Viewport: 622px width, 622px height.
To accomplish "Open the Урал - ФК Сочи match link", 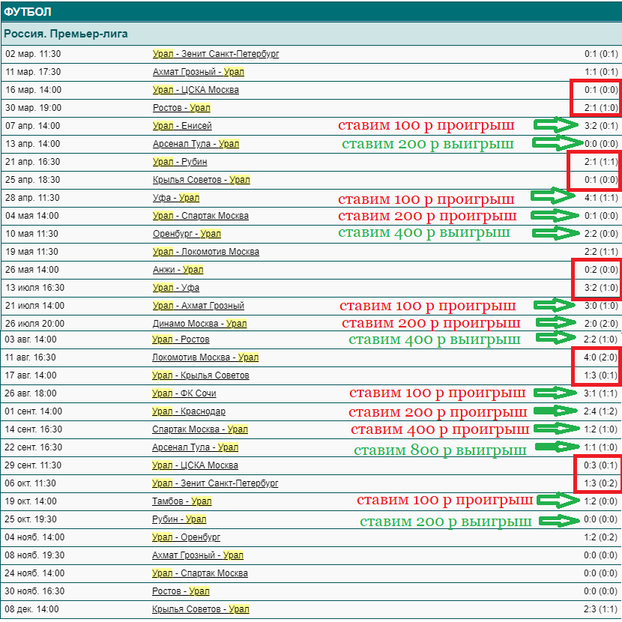I will (184, 393).
